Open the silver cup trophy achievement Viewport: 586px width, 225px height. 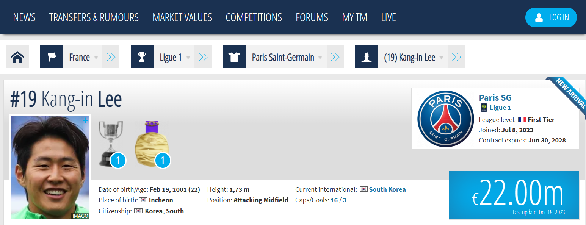(x=111, y=144)
